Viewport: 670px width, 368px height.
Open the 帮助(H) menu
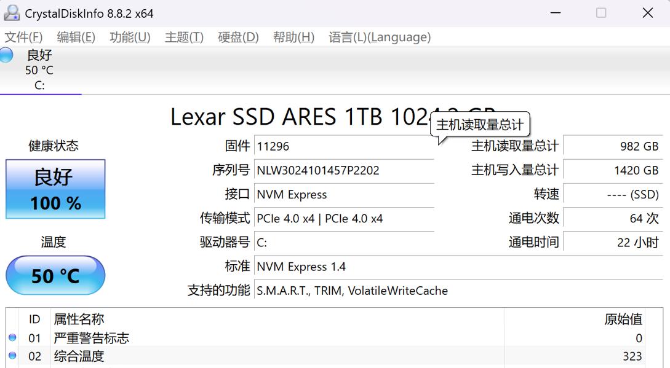293,37
